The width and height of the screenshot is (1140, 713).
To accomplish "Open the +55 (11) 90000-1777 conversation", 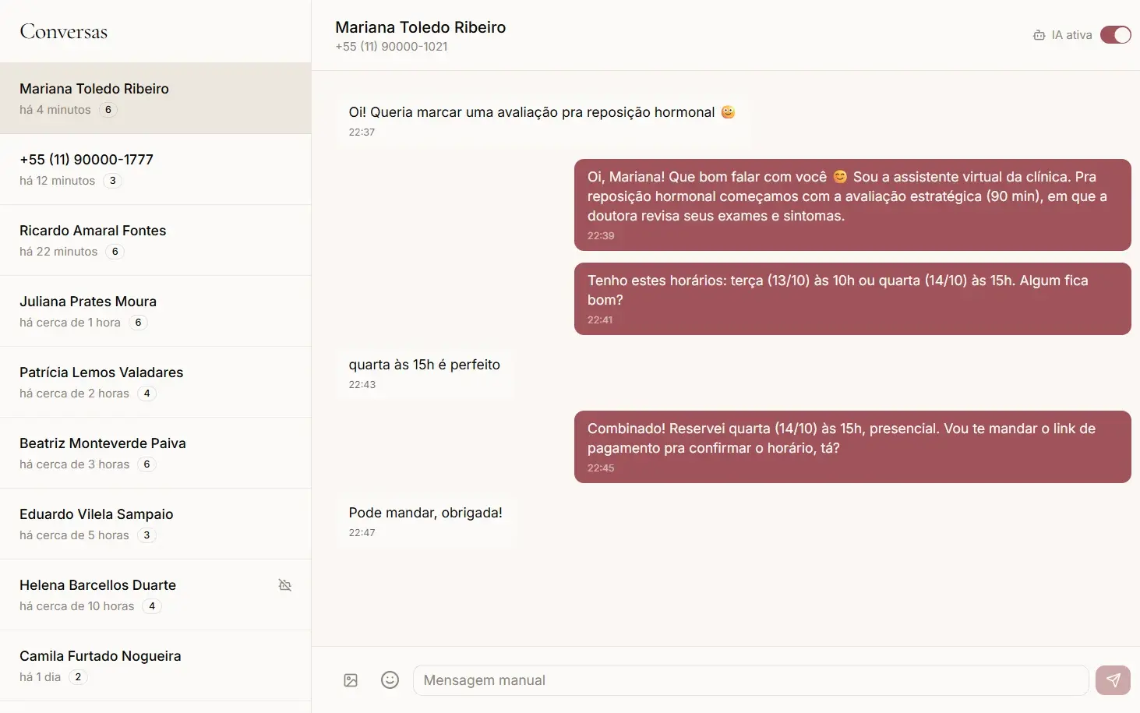I will point(156,169).
